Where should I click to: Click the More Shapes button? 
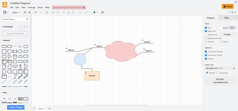[x=16, y=107]
